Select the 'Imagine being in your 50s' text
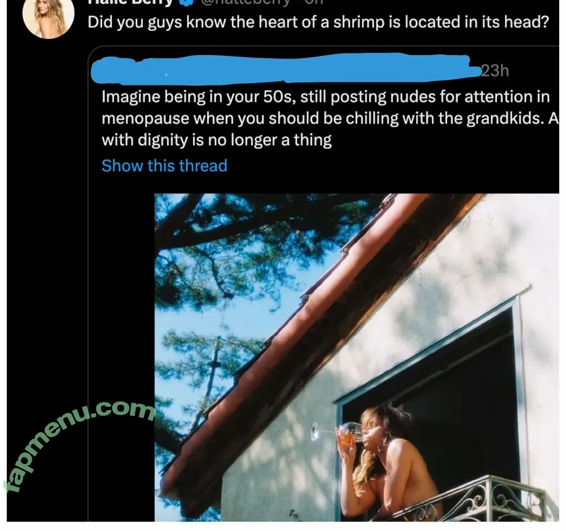 click(x=325, y=97)
